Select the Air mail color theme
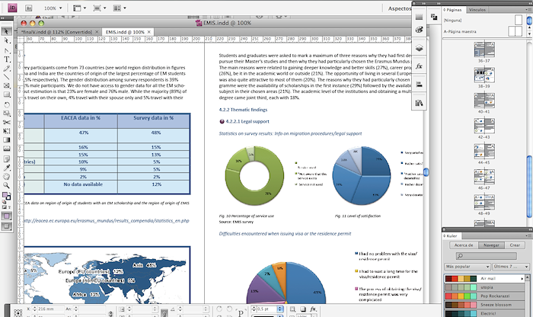The image size is (533, 317). click(x=484, y=279)
